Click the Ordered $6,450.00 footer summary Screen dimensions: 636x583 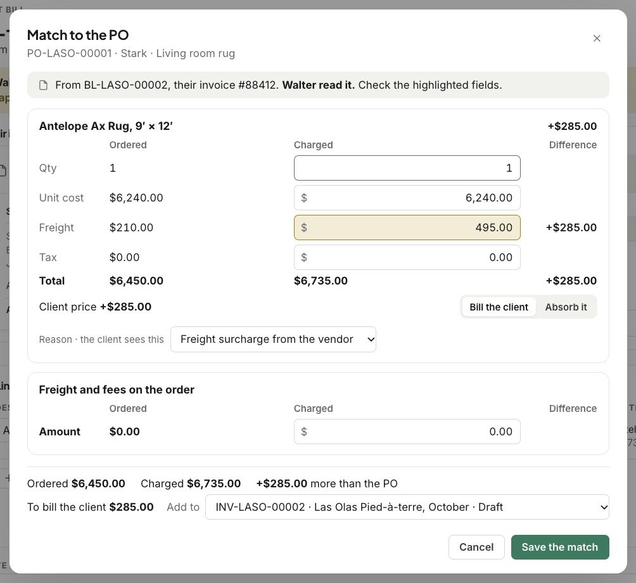(x=76, y=484)
